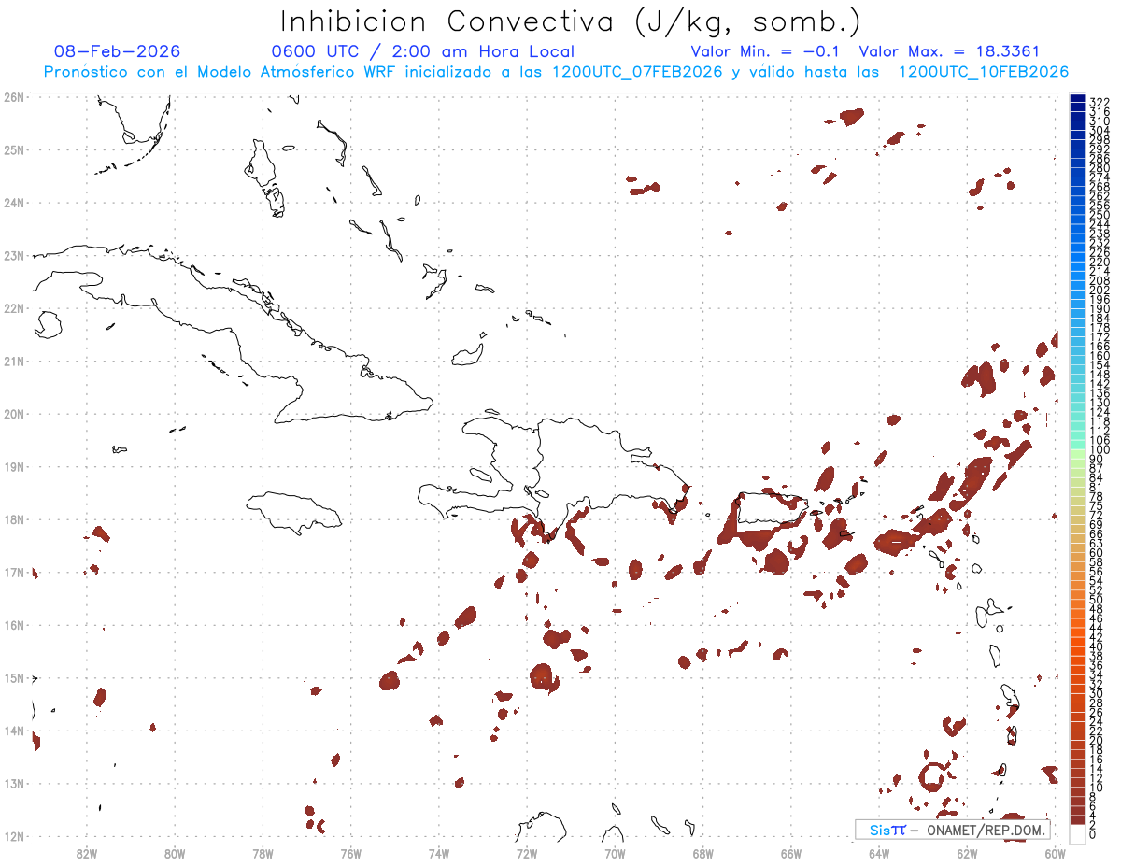Click the title "Inhibicion Convectiva (J/kg, somb.)"
Image resolution: width=1121 pixels, height=866 pixels.
coord(571,22)
